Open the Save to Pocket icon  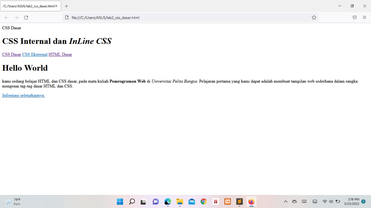354,18
